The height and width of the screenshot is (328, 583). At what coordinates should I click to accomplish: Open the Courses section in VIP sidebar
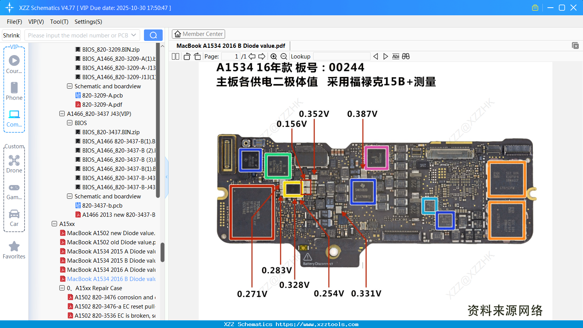[14, 64]
